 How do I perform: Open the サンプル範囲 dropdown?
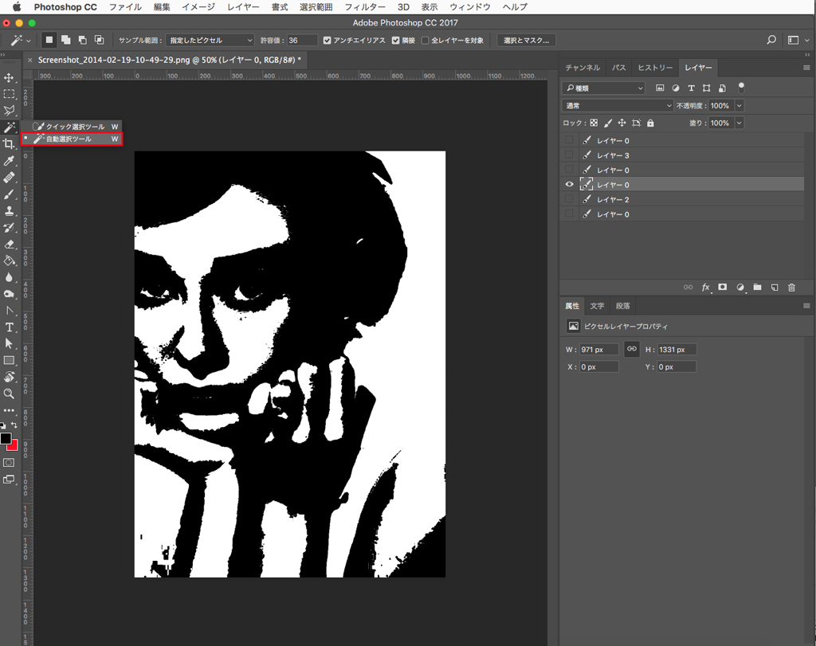(x=210, y=40)
